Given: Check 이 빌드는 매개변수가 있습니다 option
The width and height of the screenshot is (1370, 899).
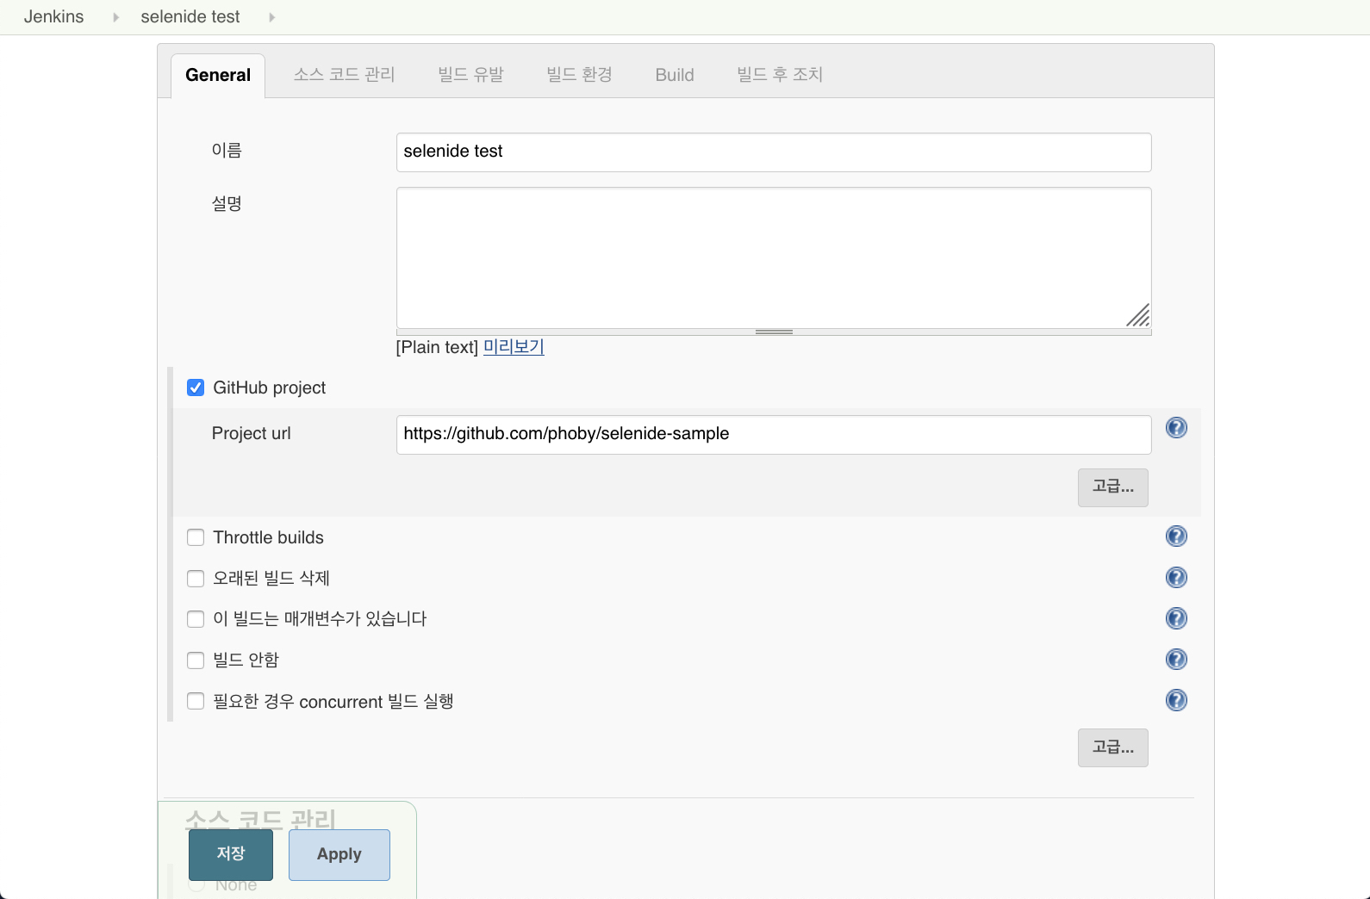Looking at the screenshot, I should pyautogui.click(x=196, y=619).
